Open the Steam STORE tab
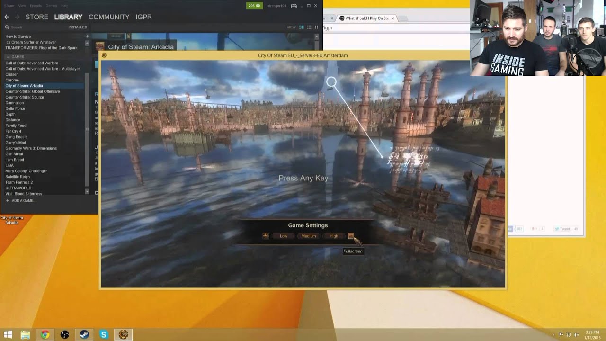 (x=37, y=17)
